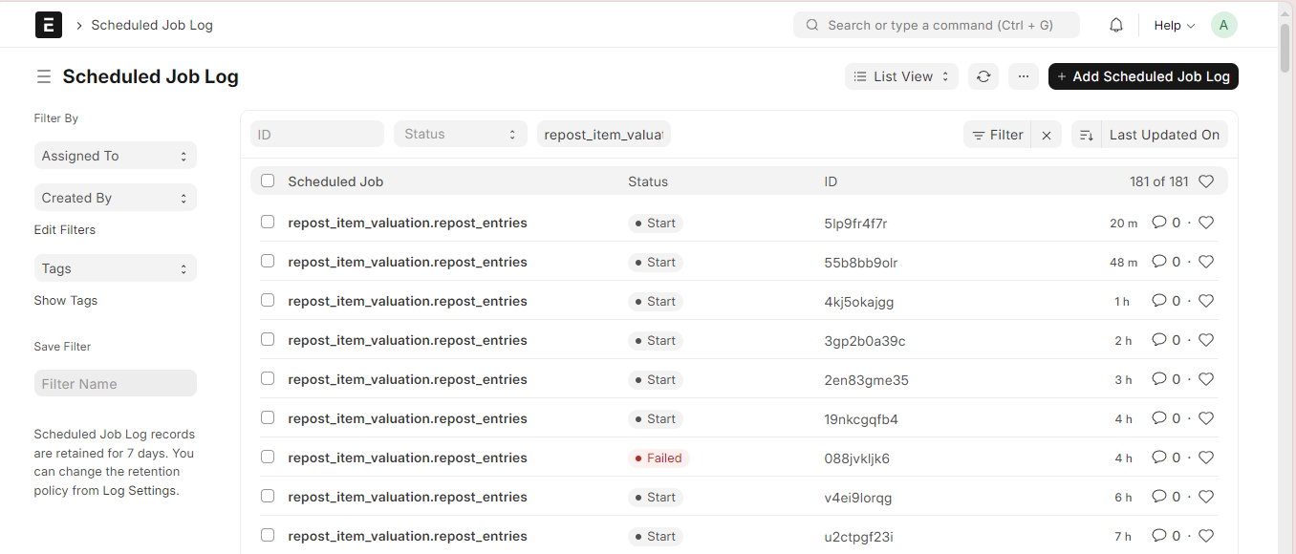Open the Status filter dropdown
The width and height of the screenshot is (1296, 554).
point(460,135)
